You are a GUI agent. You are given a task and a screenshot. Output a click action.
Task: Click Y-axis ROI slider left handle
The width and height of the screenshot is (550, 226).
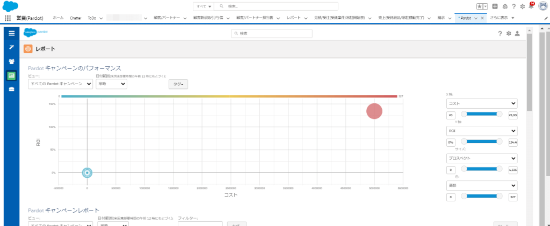(x=464, y=141)
